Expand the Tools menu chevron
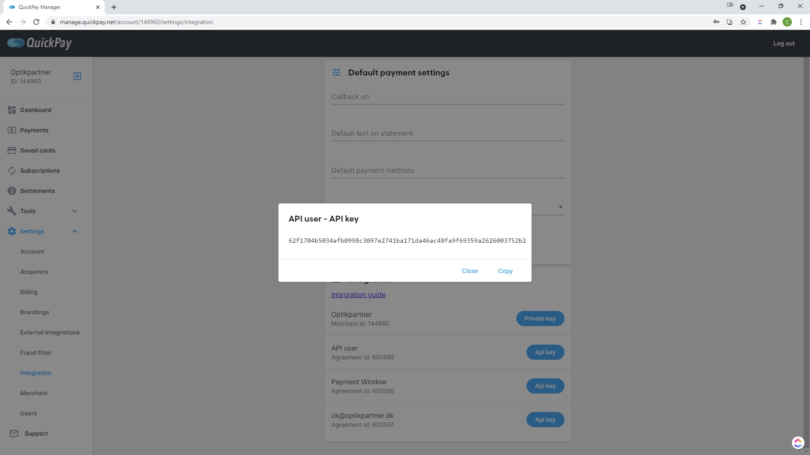This screenshot has width=810, height=455. (x=75, y=211)
